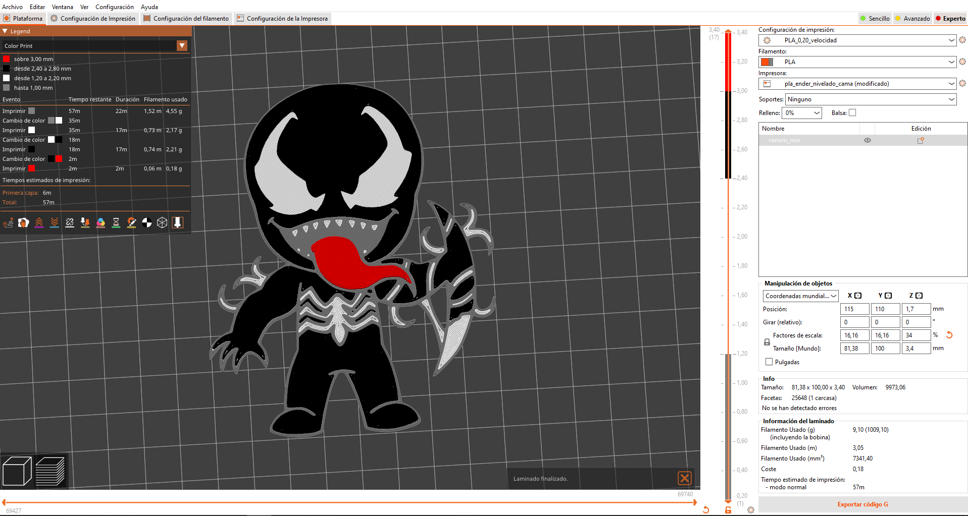Toggle retractions visibility icon
The height and width of the screenshot is (516, 968).
pyautogui.click(x=39, y=222)
